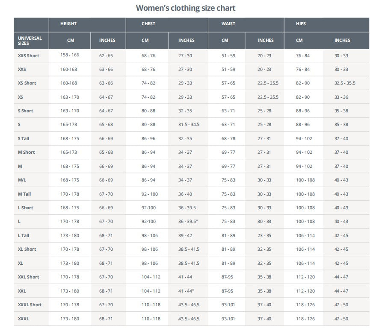The image size is (385, 334).
Task: Click the HIPS column header
Action: tap(301, 24)
